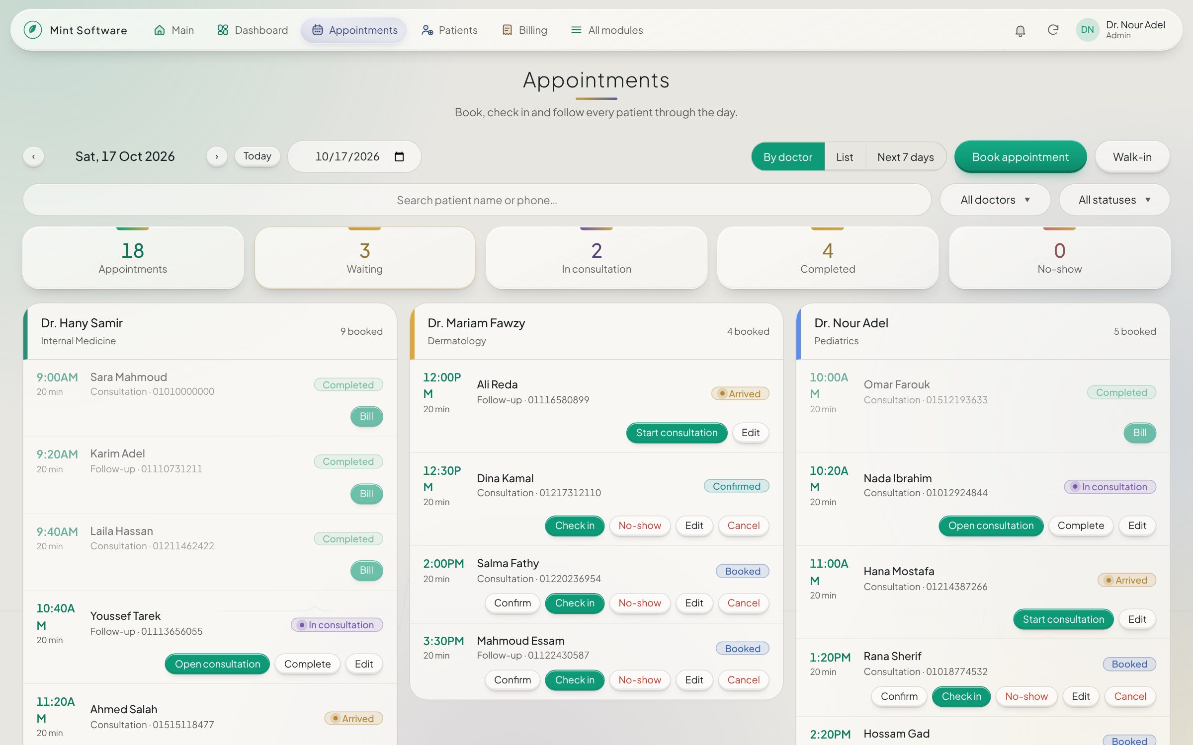Viewport: 1193px width, 745px height.
Task: Click the refresh icon in header
Action: coord(1053,30)
